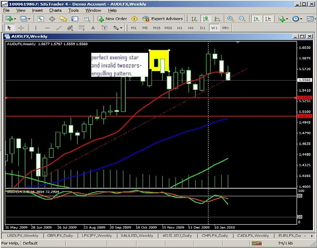The height and width of the screenshot is (248, 317).
Task: Expand the Arrows dropdown arrow
Action: pos(121,28)
